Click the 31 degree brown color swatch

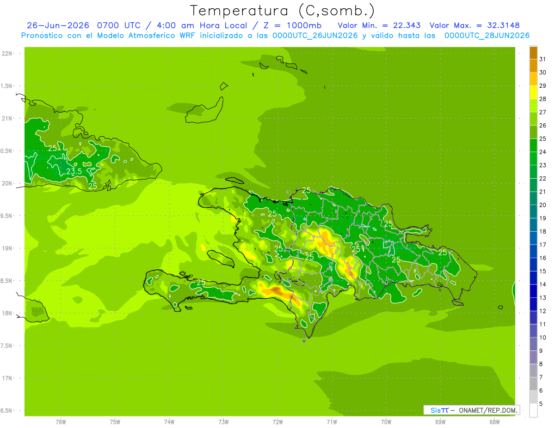click(x=533, y=53)
